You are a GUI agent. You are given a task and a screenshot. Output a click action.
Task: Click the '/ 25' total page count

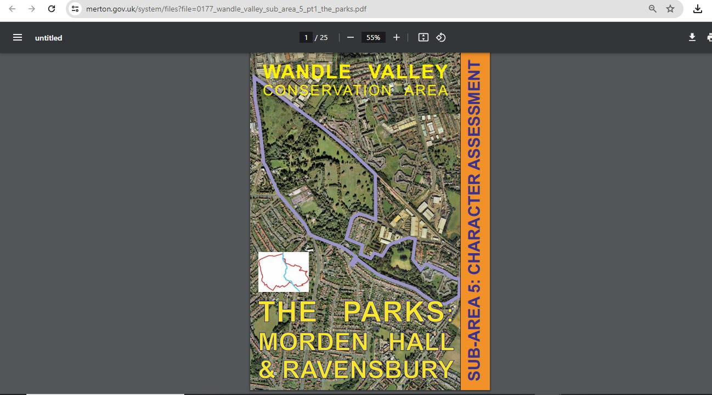coord(321,38)
